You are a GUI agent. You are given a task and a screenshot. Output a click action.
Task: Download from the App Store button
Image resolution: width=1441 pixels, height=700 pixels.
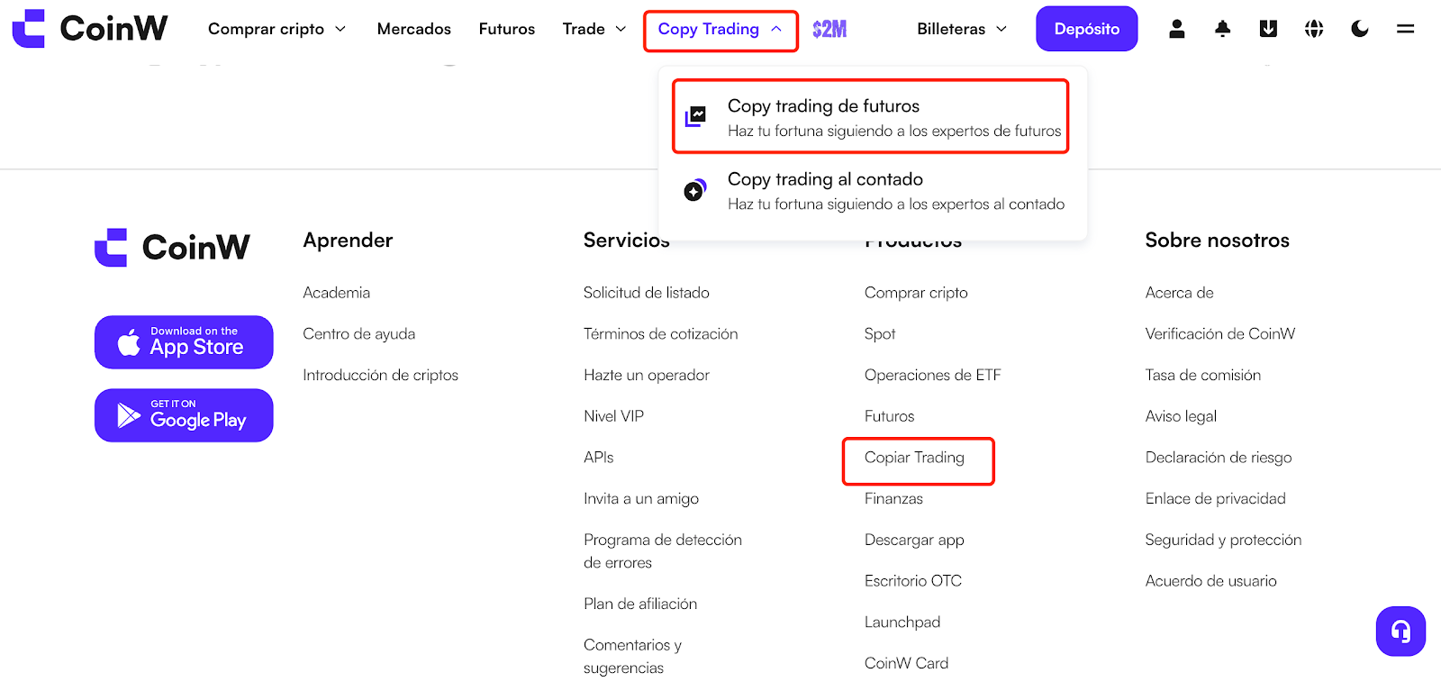184,342
